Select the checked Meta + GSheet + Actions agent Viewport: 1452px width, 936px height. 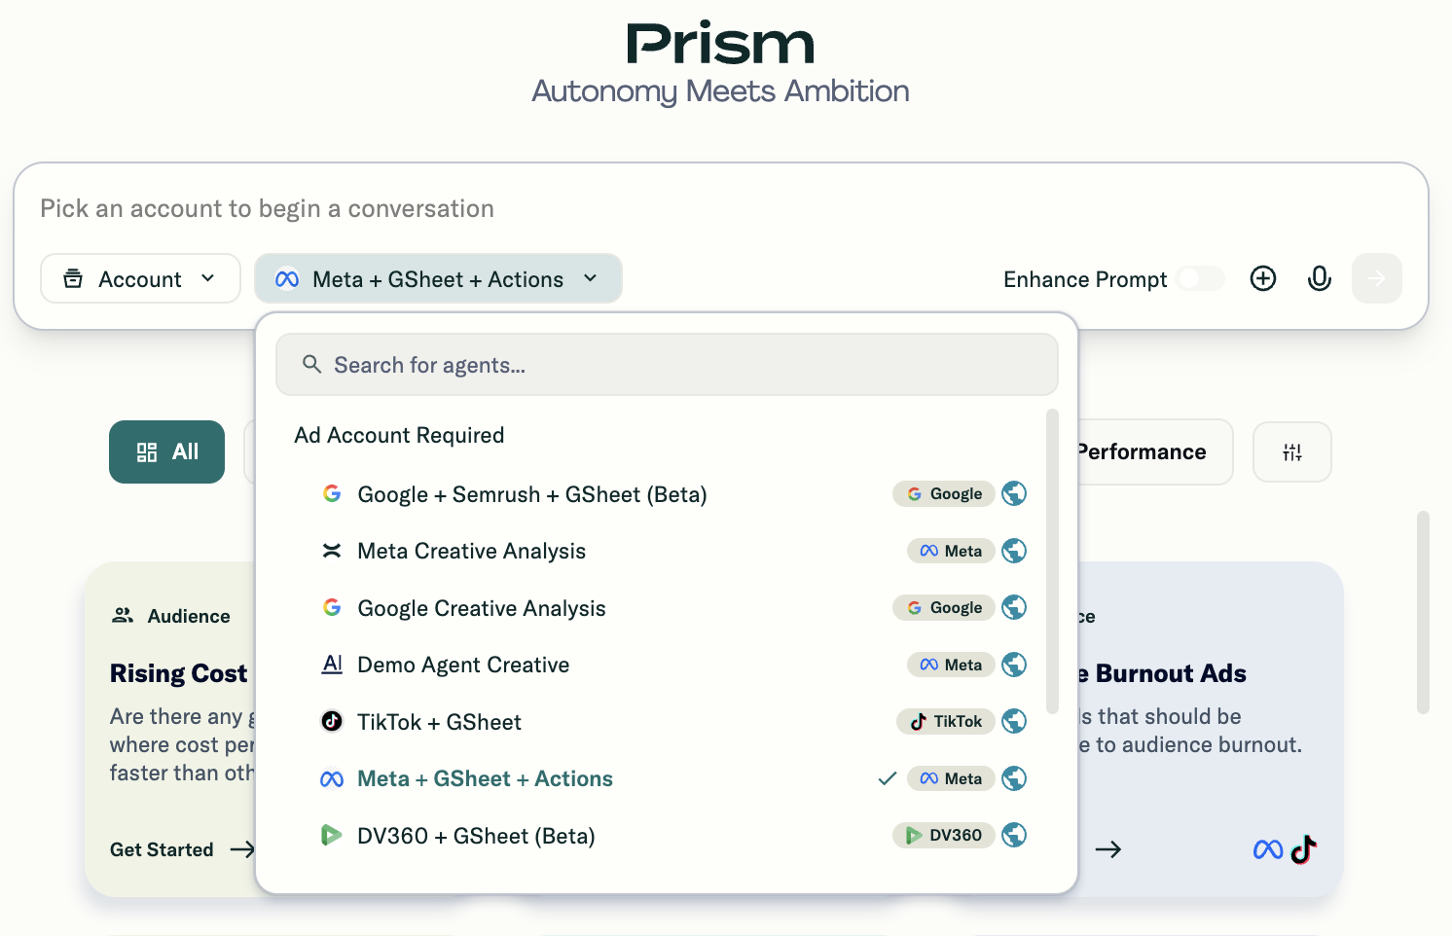(x=485, y=779)
